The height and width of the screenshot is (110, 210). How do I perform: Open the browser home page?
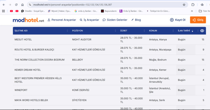click(x=22, y=5)
